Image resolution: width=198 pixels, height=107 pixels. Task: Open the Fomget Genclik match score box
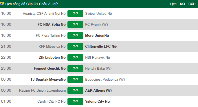75,68
